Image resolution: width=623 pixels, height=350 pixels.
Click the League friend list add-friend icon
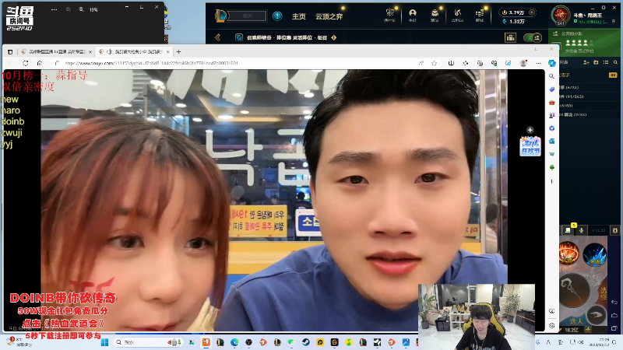click(586, 62)
